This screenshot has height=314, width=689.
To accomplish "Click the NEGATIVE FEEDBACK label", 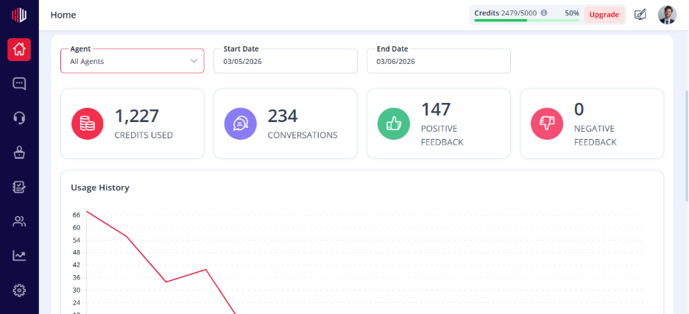I will pyautogui.click(x=596, y=135).
